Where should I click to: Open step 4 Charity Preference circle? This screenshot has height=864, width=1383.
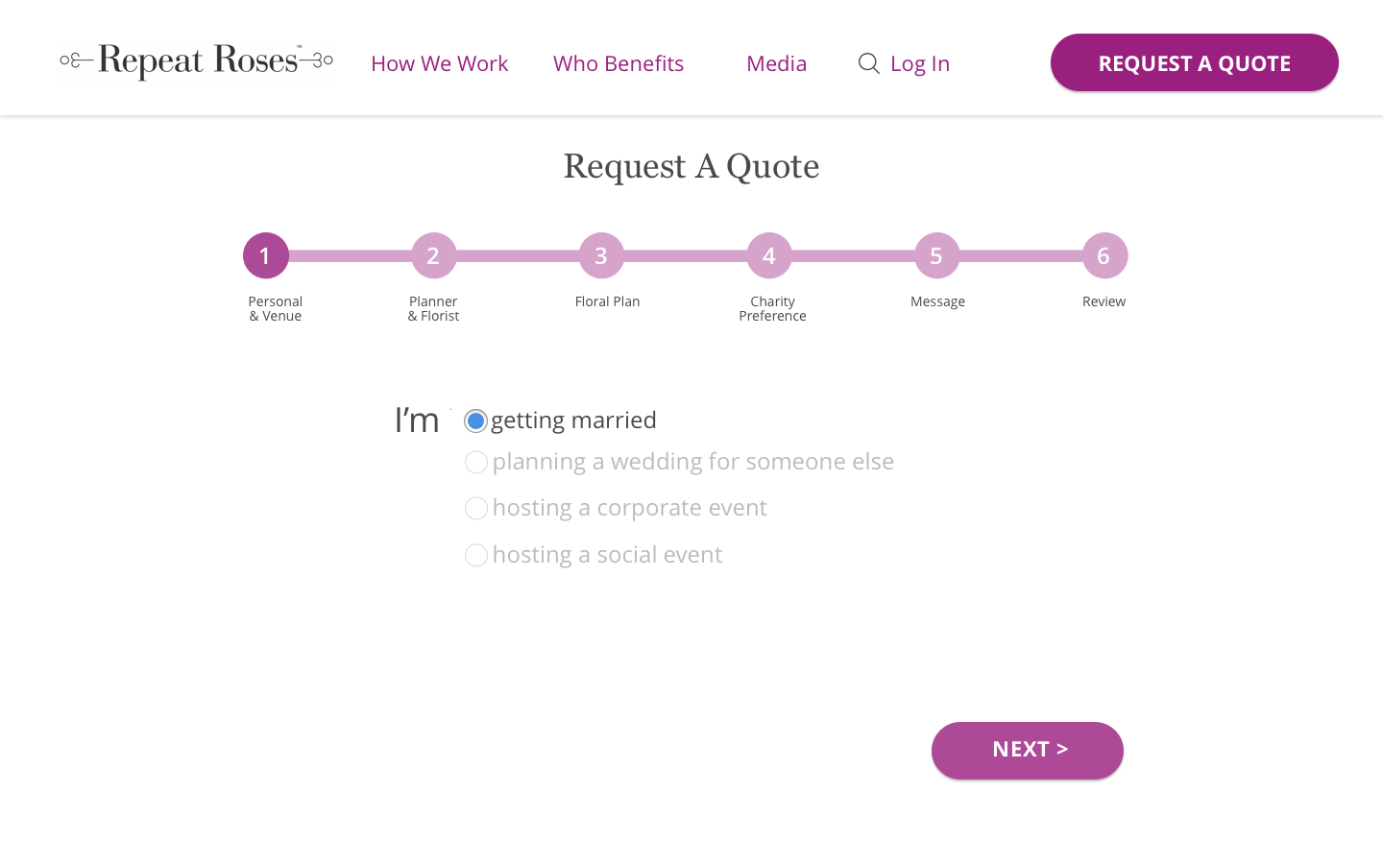(x=769, y=255)
